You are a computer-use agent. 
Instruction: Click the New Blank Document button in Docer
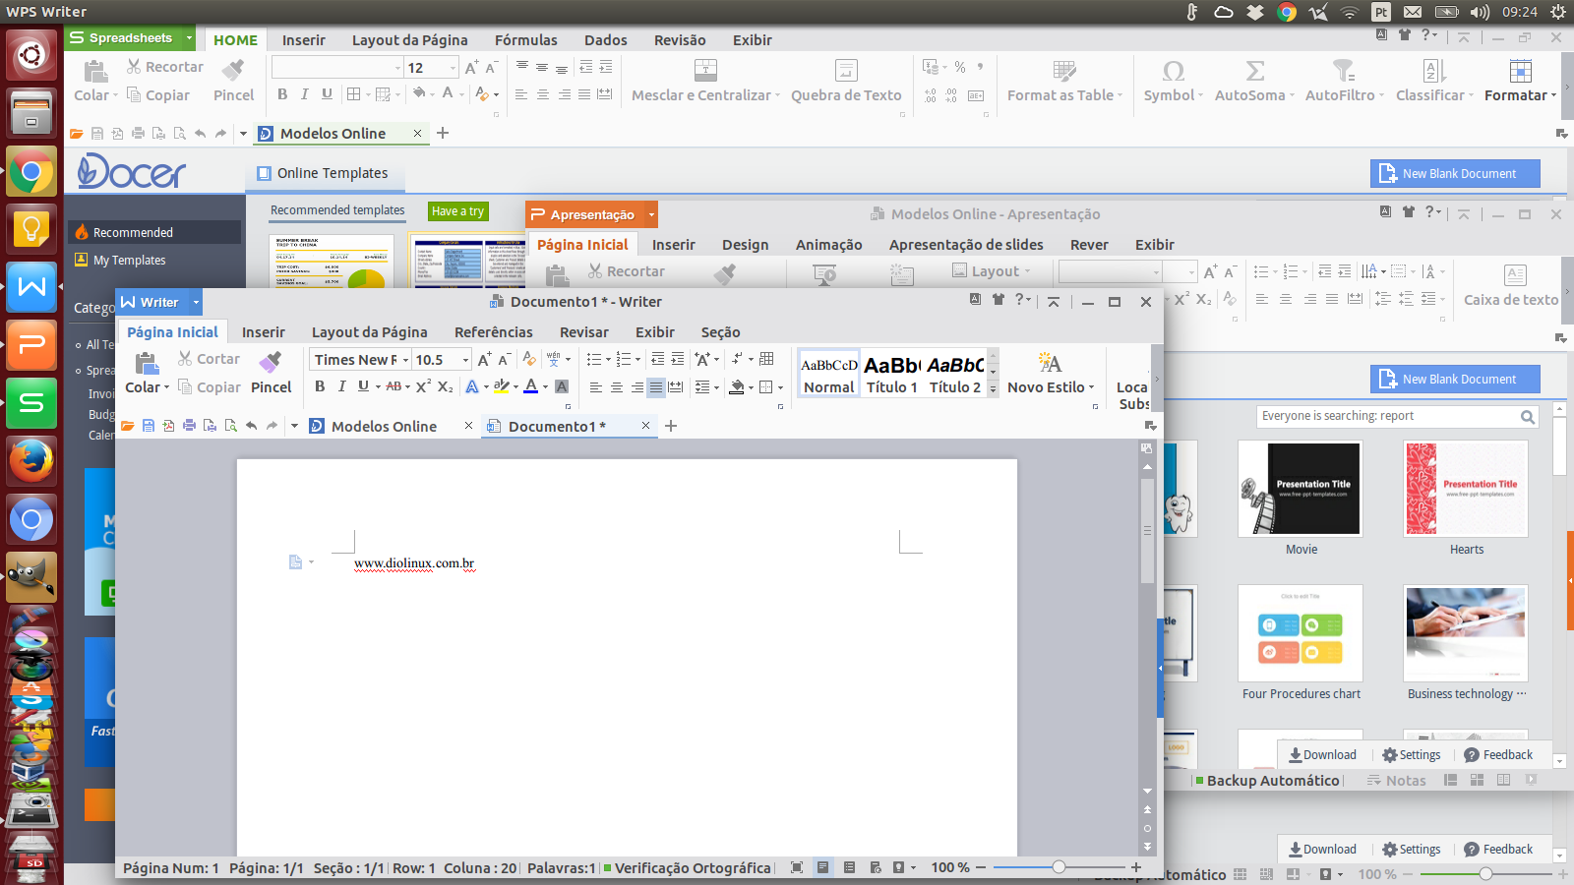(x=1455, y=173)
